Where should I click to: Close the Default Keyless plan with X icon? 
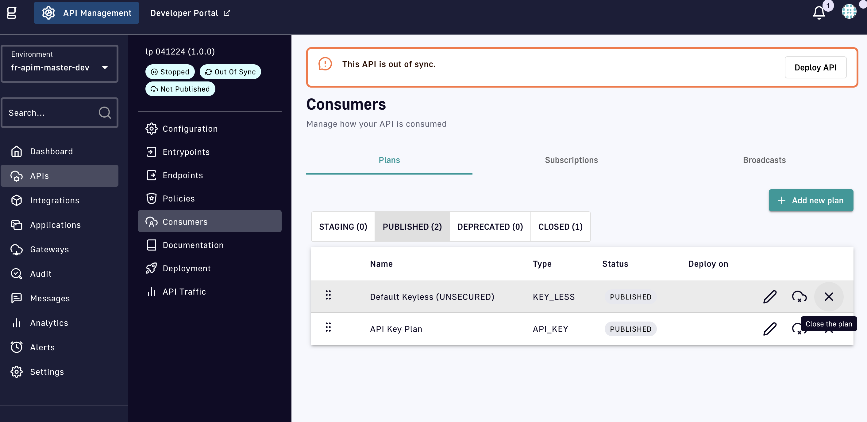point(829,297)
